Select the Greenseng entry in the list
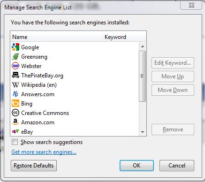Screen dimensions: 205x182 [x=34, y=57]
